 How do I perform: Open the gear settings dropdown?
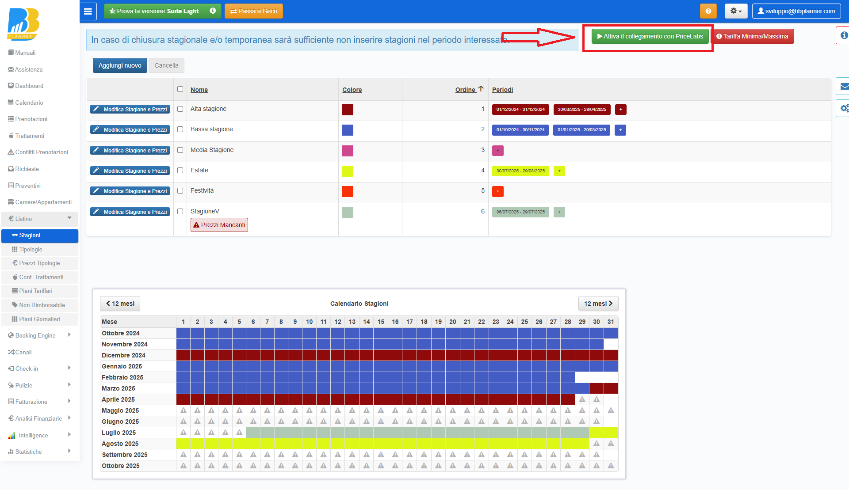pyautogui.click(x=736, y=11)
